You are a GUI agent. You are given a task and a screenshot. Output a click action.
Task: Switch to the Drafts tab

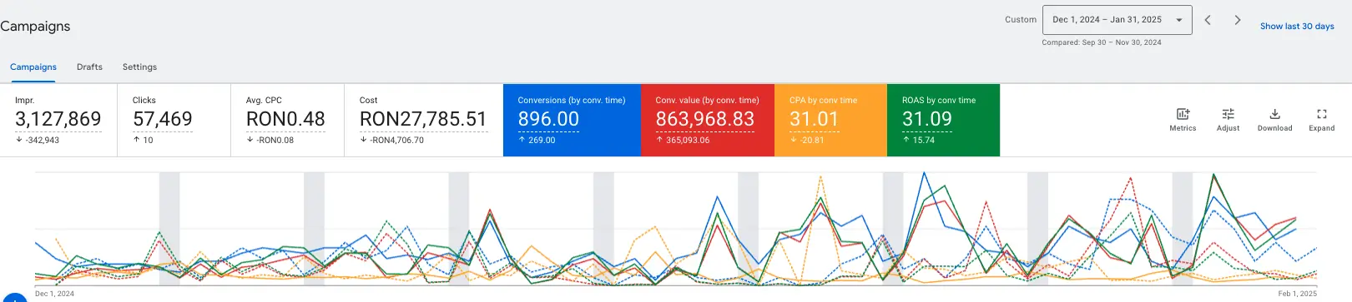(89, 67)
